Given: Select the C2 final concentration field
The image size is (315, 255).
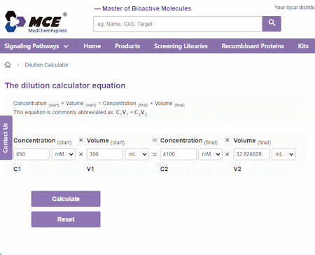Looking at the screenshot, I should (x=178, y=154).
